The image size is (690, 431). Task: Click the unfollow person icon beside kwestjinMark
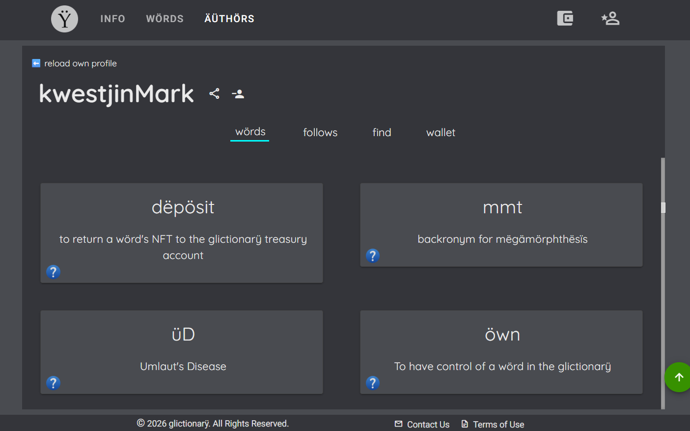click(x=238, y=93)
